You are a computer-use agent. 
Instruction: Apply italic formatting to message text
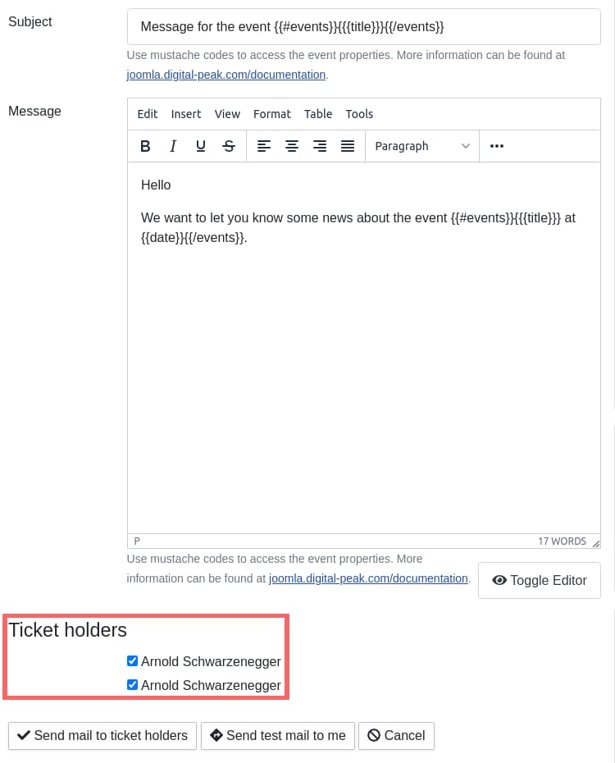(173, 146)
